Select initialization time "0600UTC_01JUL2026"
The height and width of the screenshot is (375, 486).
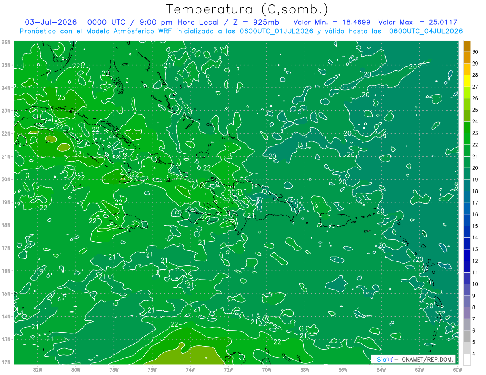[276, 31]
